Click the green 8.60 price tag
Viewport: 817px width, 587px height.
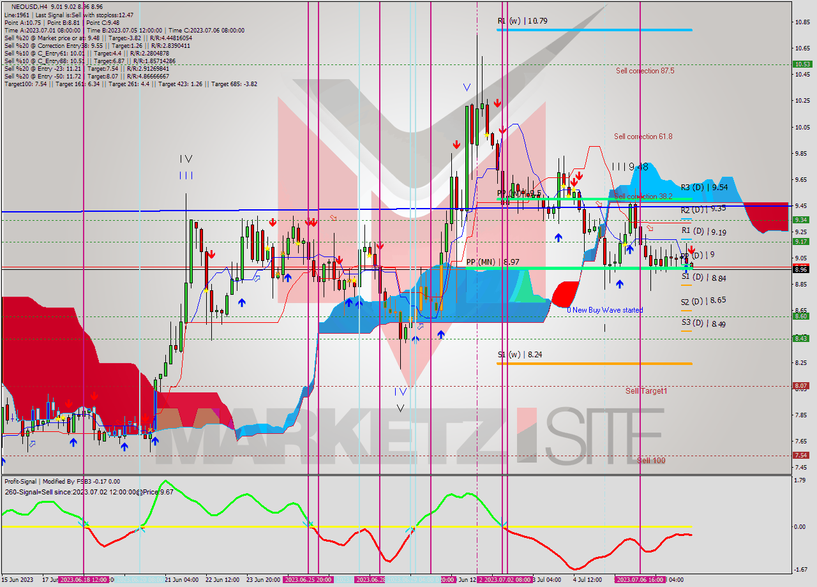(x=802, y=316)
